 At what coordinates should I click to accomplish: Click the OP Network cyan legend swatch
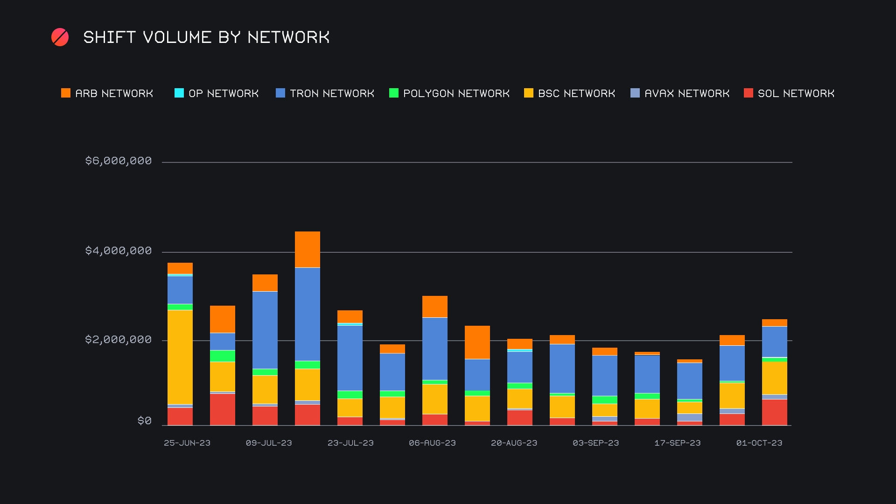[x=179, y=93]
